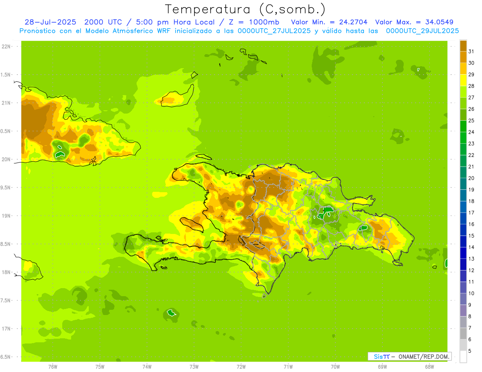Screen dimensions: 482x372
Task: Click the "Valor Max. = 34.0549" value
Action: point(415,22)
